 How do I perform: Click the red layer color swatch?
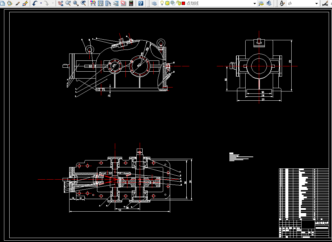183,3
